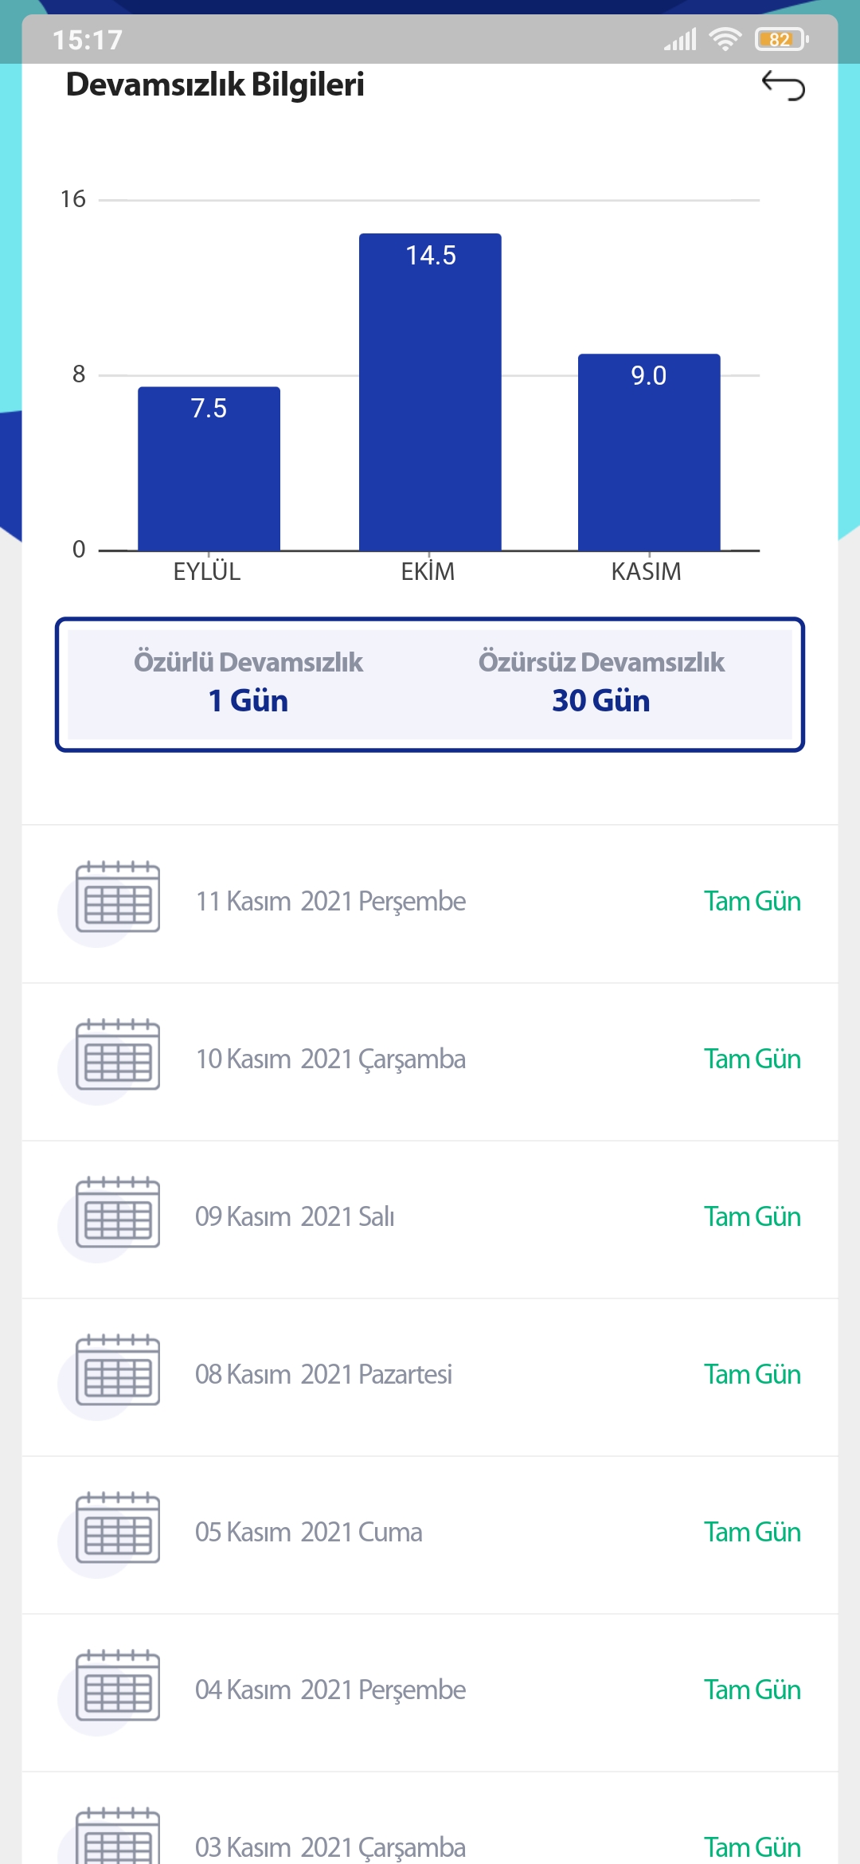
Task: Select the EKİM bar showing 14.5
Action: 430,392
